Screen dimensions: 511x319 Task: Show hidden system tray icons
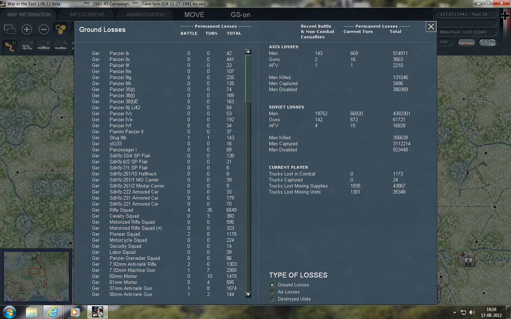455,312
